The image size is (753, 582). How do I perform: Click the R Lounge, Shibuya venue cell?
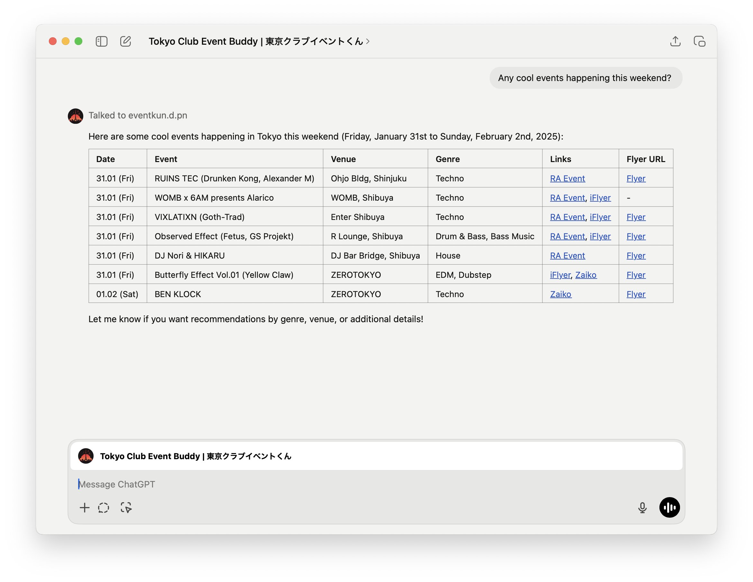(376, 236)
